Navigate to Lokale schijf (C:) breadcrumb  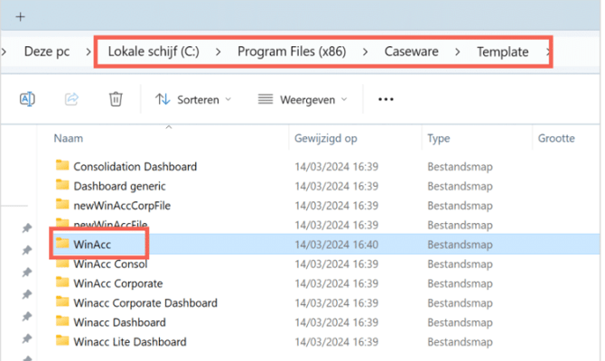click(153, 51)
